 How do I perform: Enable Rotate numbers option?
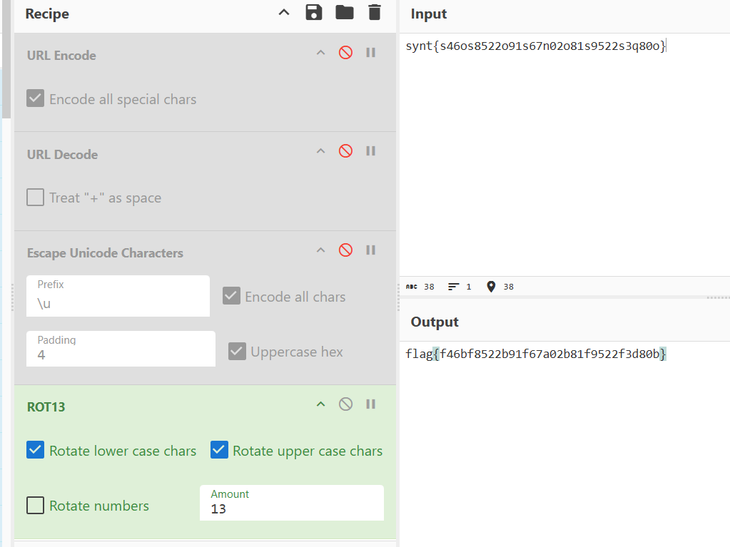pos(36,506)
